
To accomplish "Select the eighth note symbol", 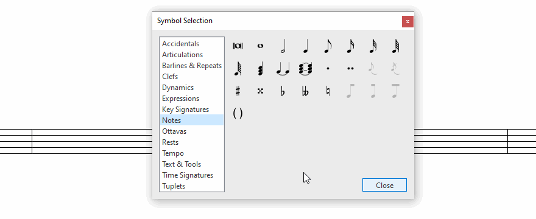I will pyautogui.click(x=328, y=46).
